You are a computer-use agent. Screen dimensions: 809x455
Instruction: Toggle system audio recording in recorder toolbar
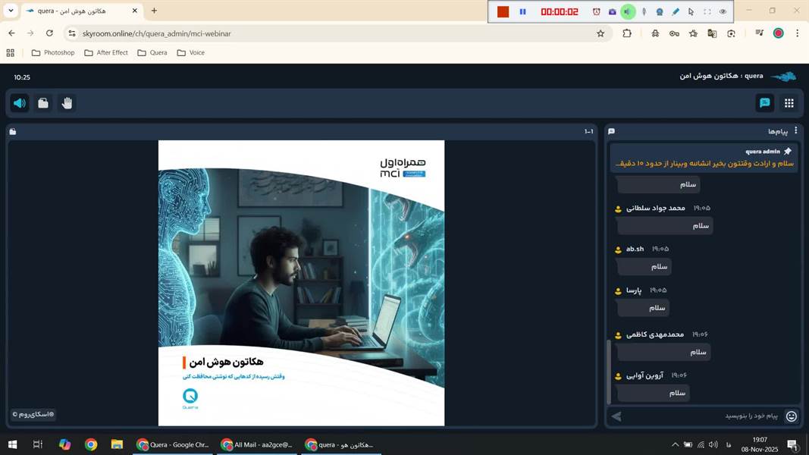click(628, 11)
